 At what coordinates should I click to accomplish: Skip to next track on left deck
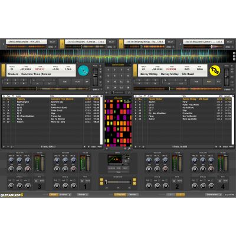(87, 82)
